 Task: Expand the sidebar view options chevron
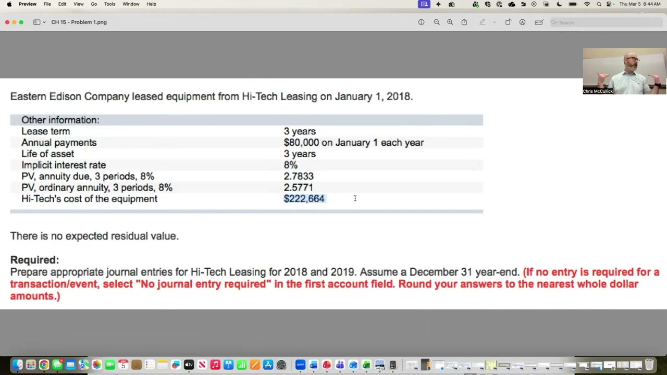point(44,22)
